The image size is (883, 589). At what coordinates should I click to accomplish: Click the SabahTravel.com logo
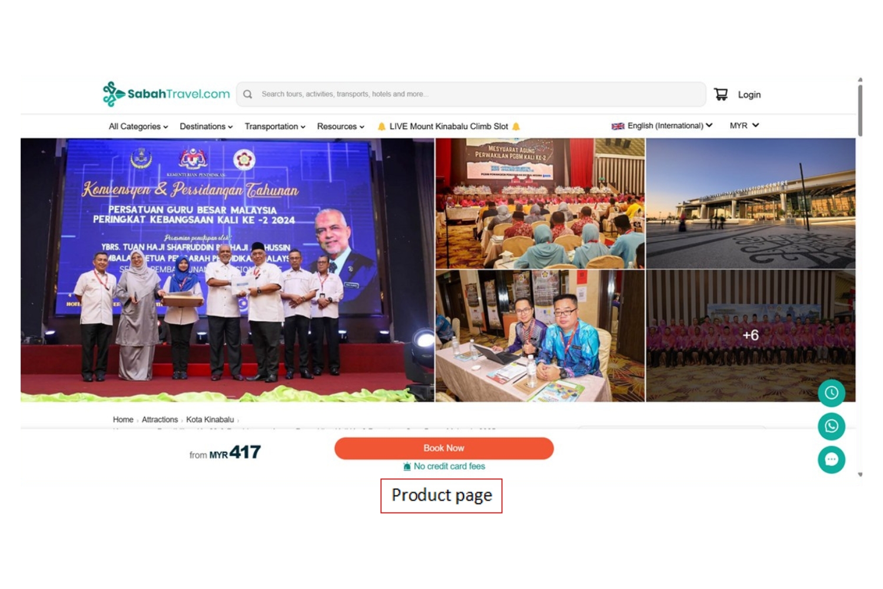[x=166, y=94]
